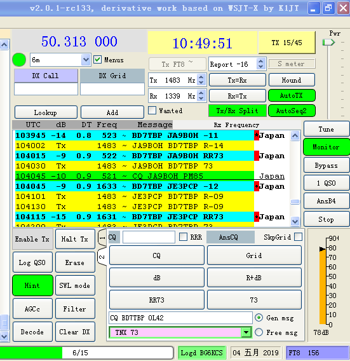Toggle the Menus checkbox
The image size is (350, 361).
(x=98, y=60)
